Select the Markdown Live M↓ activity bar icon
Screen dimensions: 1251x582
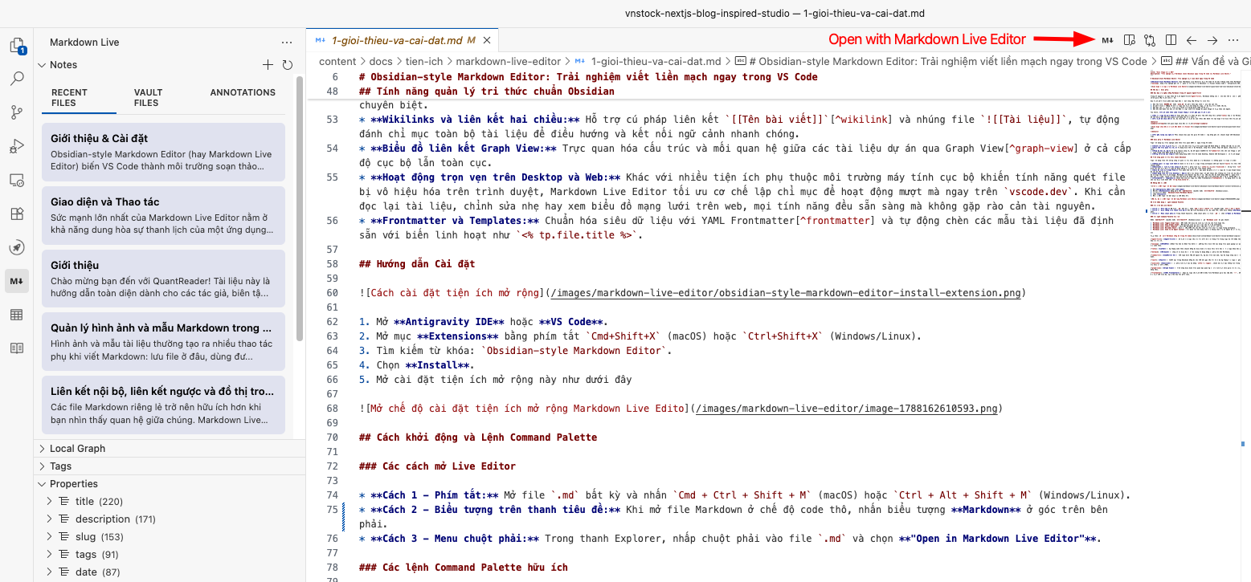click(16, 281)
